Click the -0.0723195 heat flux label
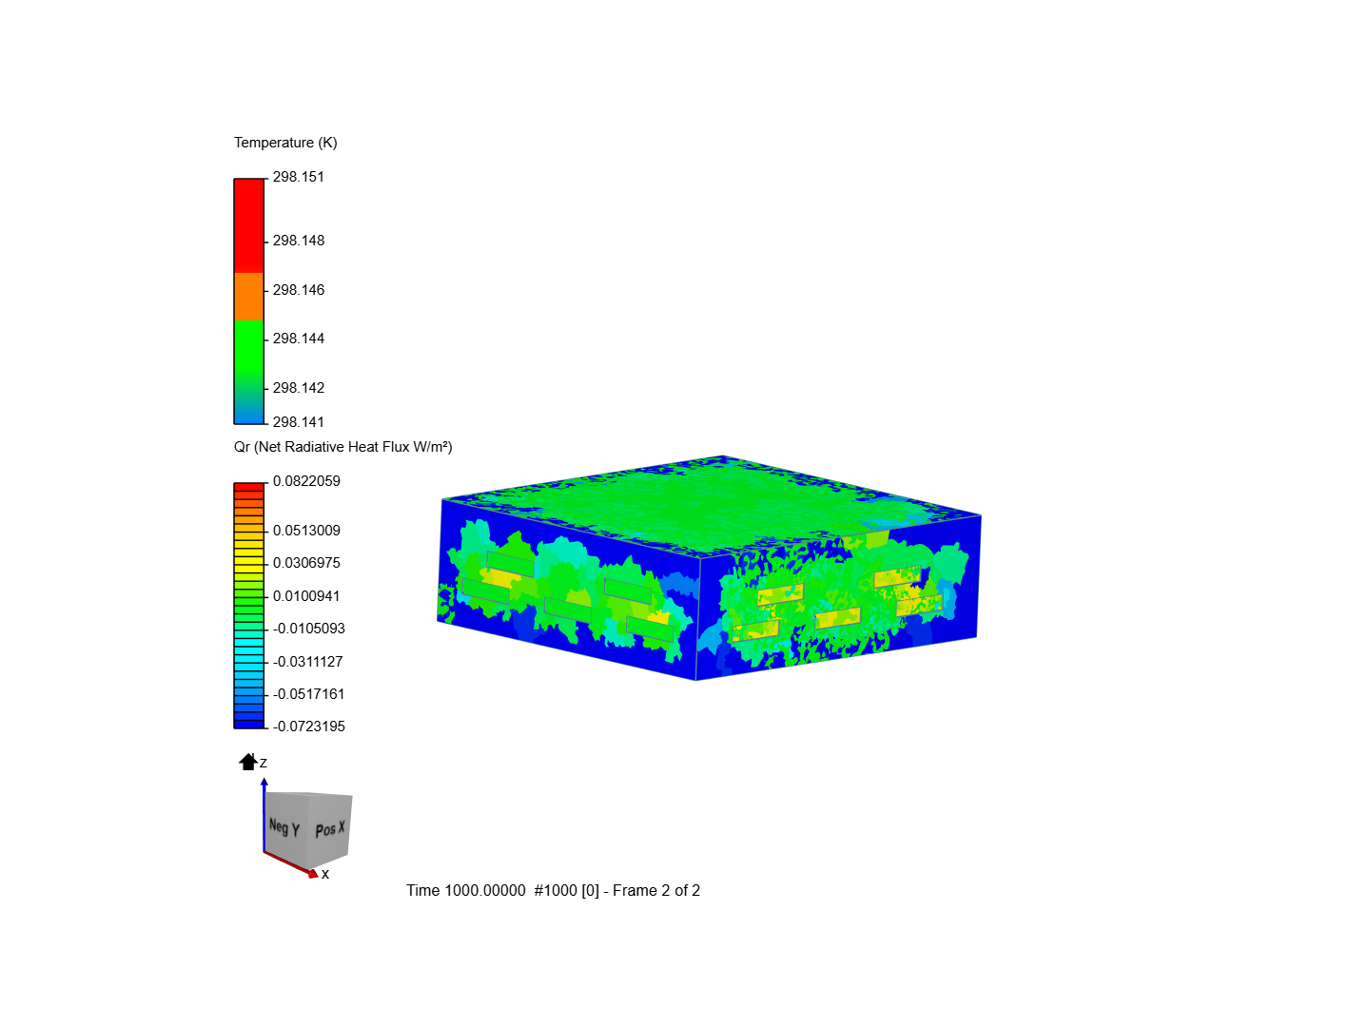 point(309,727)
